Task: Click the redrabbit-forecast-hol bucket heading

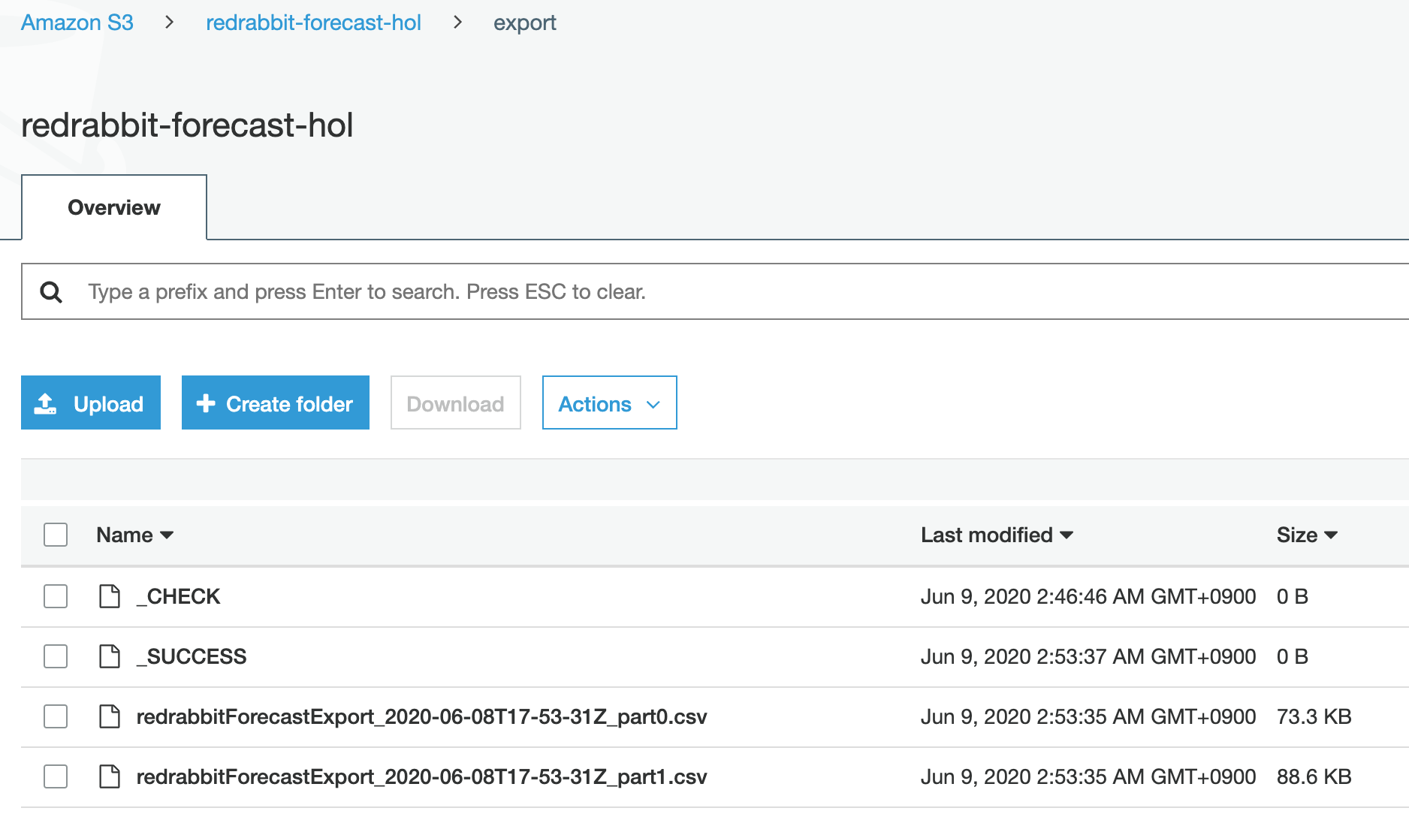Action: tap(187, 125)
